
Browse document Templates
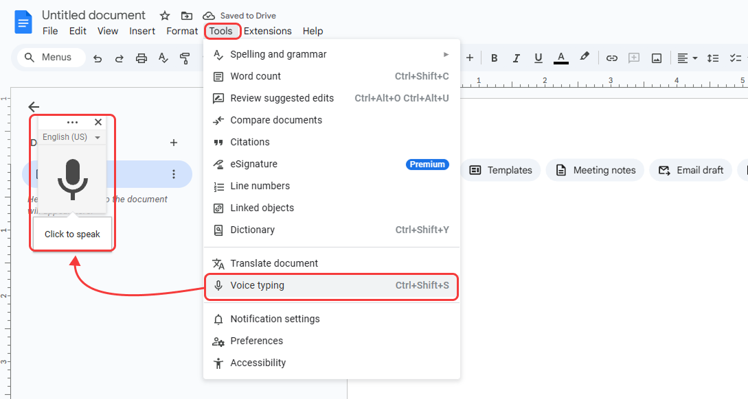pos(501,170)
